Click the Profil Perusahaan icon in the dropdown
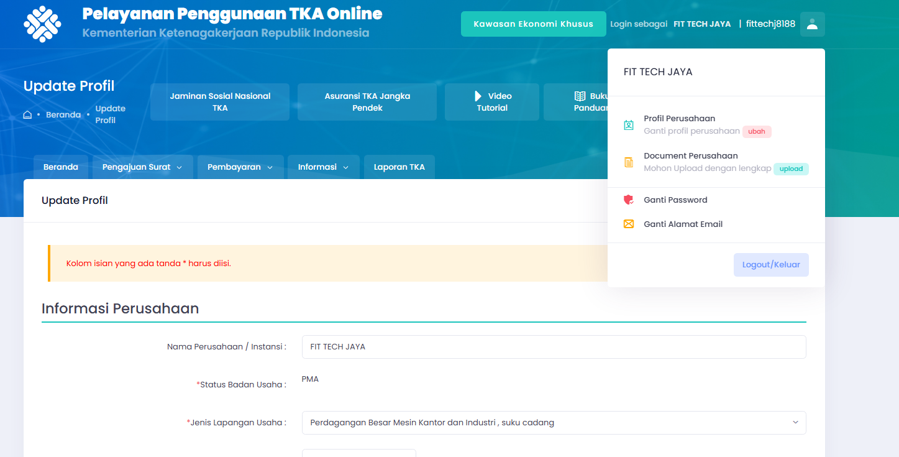The height and width of the screenshot is (457, 899). point(629,125)
